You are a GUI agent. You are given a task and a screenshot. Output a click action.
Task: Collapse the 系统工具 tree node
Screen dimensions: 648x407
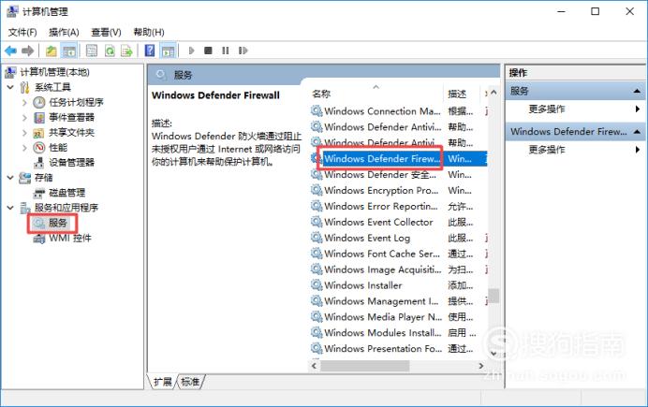pos(10,88)
